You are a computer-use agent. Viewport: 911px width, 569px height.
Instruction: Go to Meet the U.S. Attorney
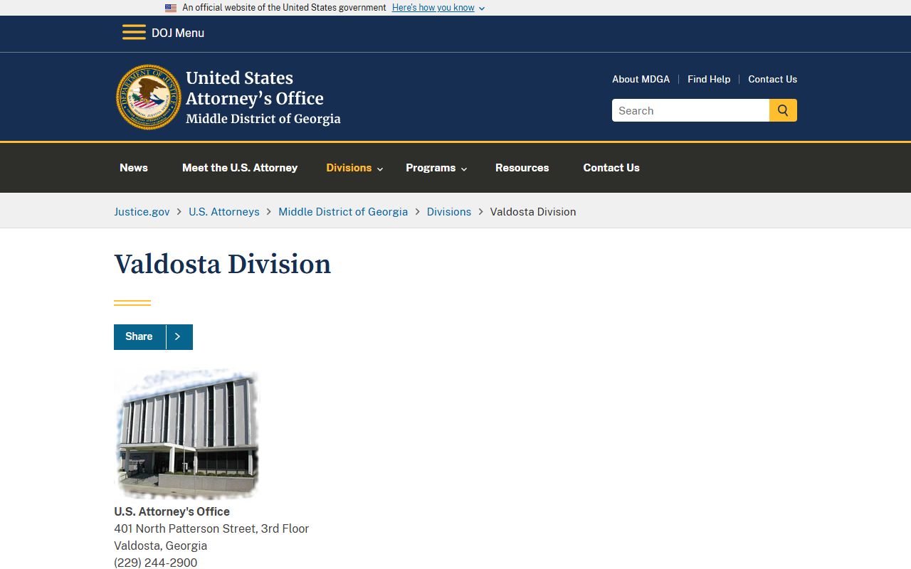(x=240, y=168)
